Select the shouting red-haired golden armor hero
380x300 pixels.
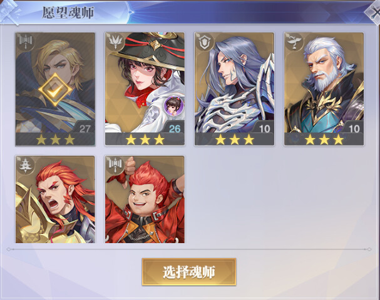[x=55, y=199]
